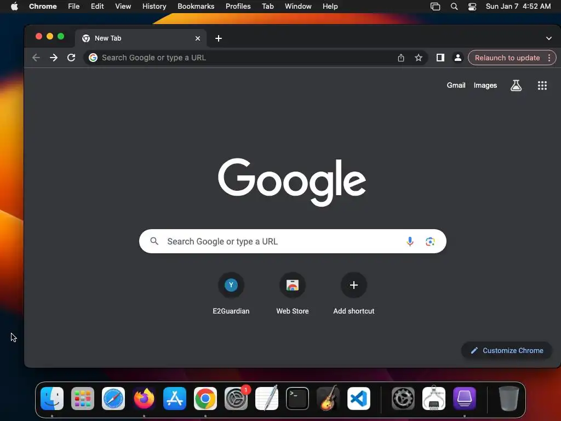
Task: Open the View menu
Action: point(123,7)
